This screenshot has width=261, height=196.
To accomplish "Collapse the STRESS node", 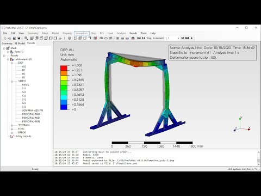I will pos(12,81).
